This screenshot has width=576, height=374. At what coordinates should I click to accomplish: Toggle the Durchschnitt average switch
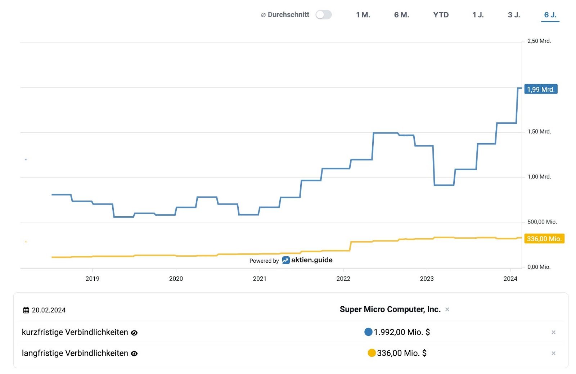323,15
